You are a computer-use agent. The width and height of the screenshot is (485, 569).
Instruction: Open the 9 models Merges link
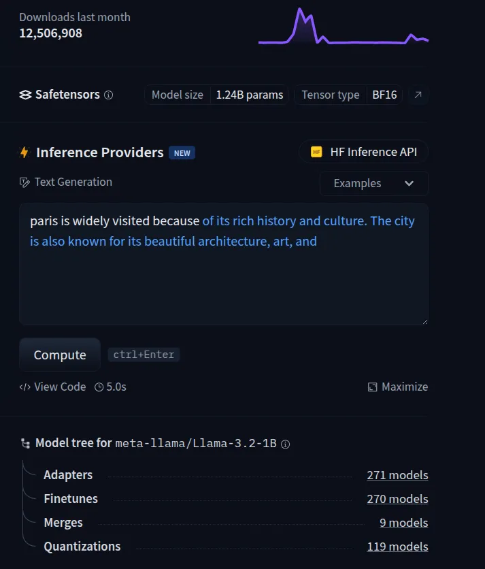[x=403, y=523]
